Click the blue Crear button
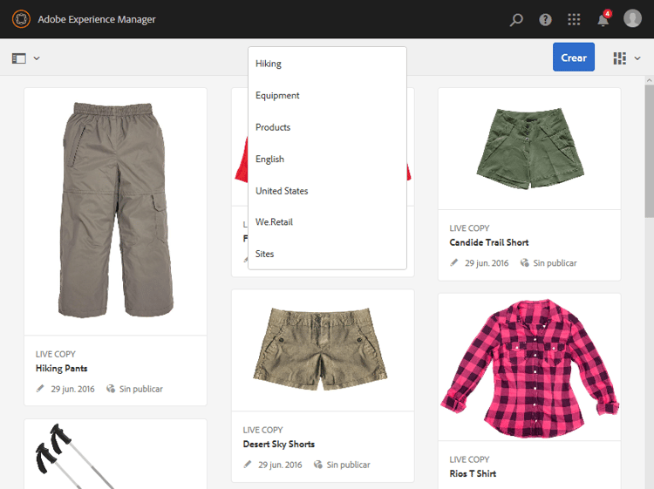654x489 pixels. pyautogui.click(x=574, y=58)
